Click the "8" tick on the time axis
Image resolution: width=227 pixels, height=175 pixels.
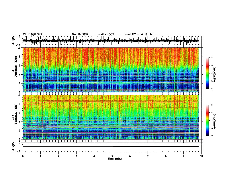(x=166, y=156)
